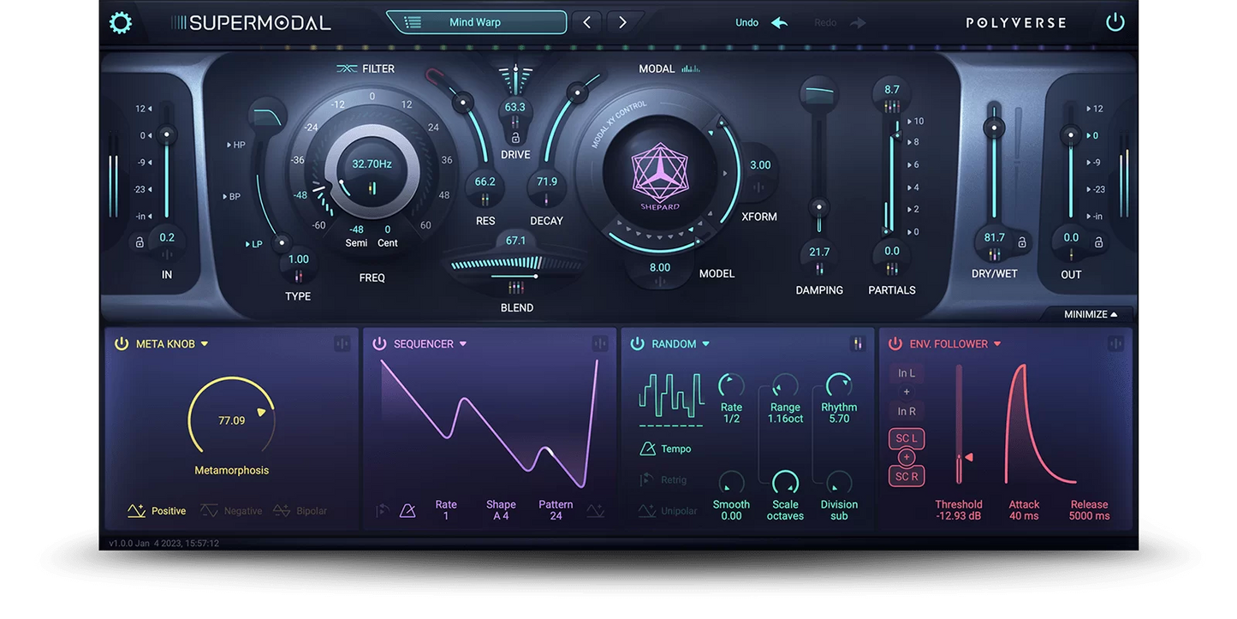Click the Tempo sync metronome icon in Random panel
The image size is (1237, 619).
(x=648, y=448)
